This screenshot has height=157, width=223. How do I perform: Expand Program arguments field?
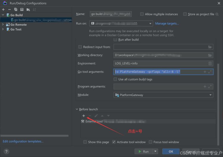tap(210, 87)
